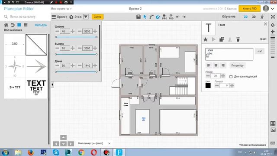The height and width of the screenshot is (156, 277).
Task: Switch to 2D view mode
Action: coord(245,16)
